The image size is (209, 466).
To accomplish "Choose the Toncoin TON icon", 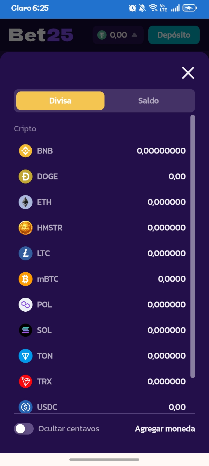I will click(26, 356).
